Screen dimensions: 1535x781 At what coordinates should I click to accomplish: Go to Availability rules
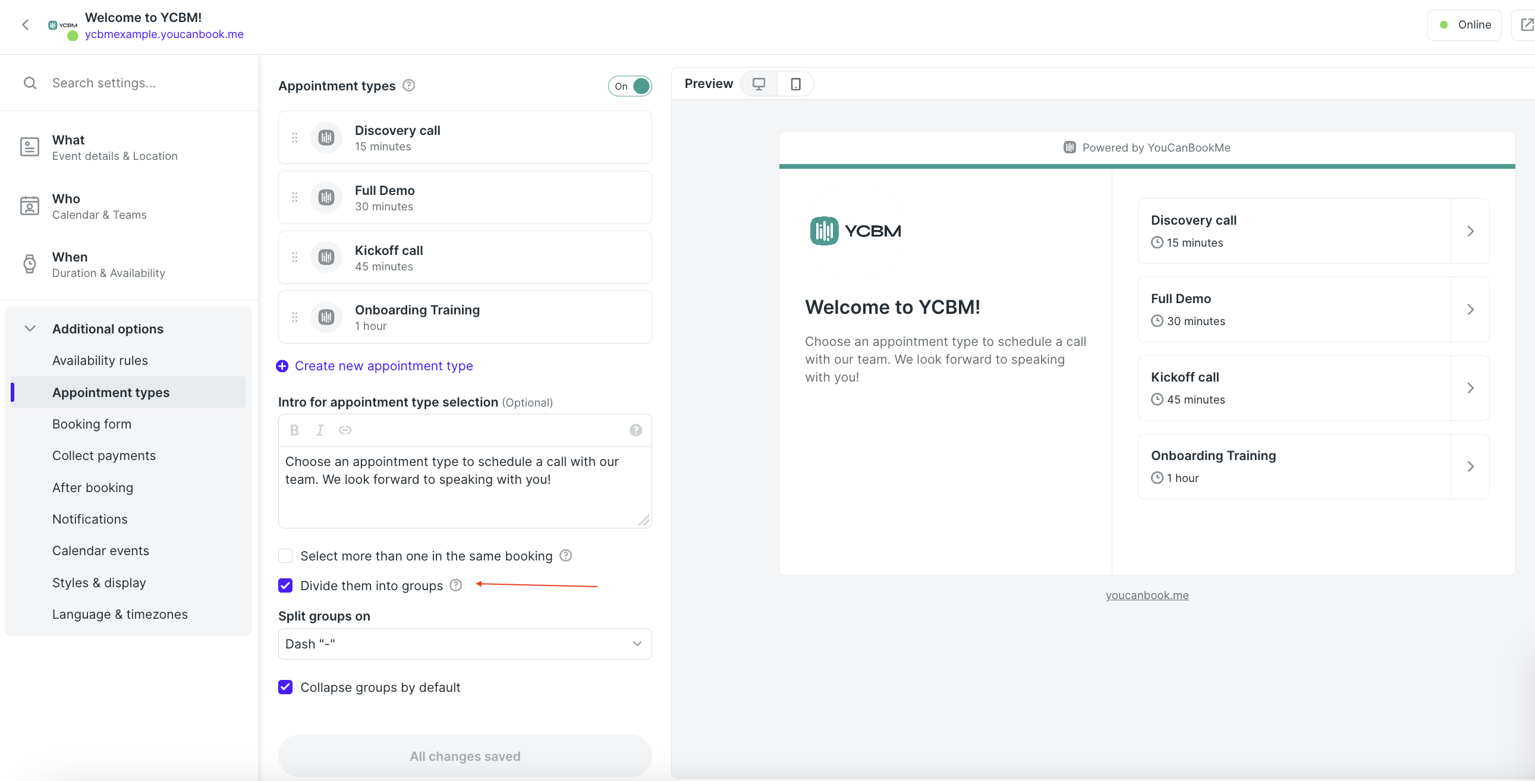100,360
